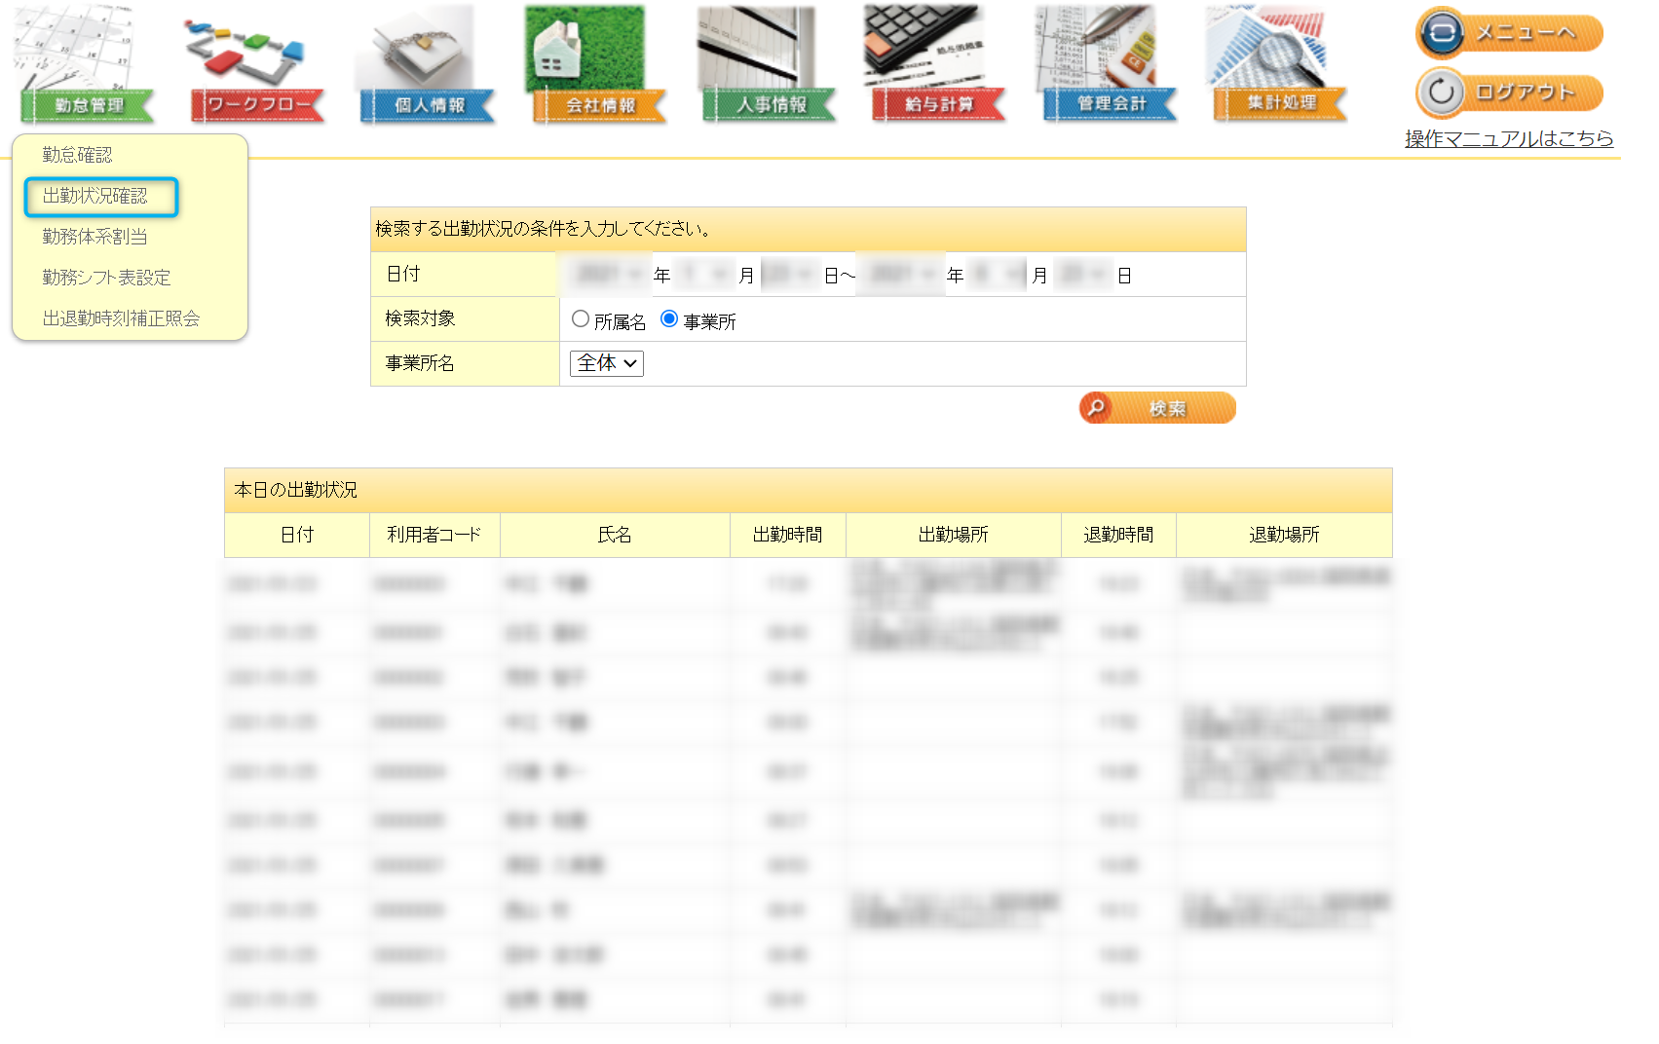Expand the 事業所名 全体 dropdown
The width and height of the screenshot is (1659, 1044).
(x=606, y=363)
